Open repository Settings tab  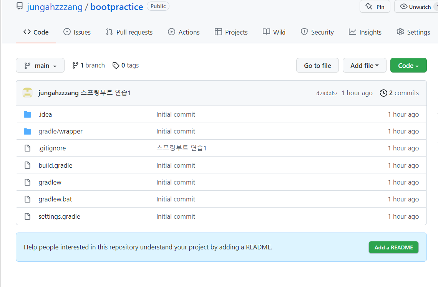413,32
